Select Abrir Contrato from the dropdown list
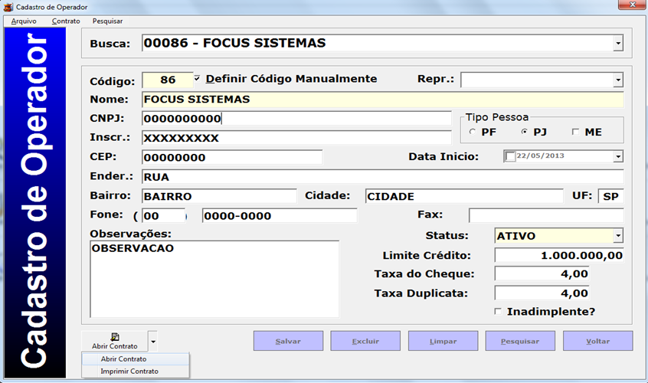Image resolution: width=648 pixels, height=383 pixels. 136,359
